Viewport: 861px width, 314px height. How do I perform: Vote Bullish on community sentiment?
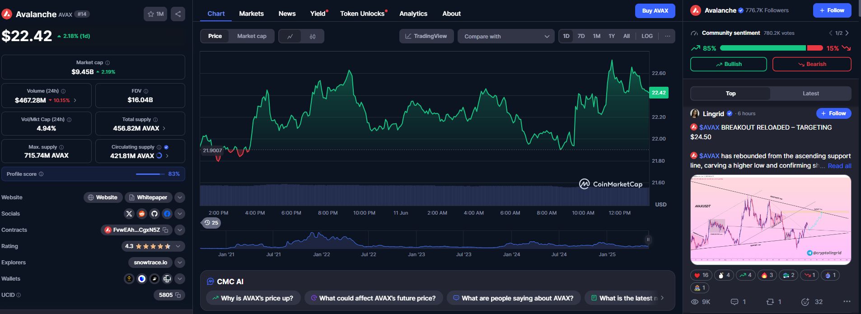click(x=728, y=64)
